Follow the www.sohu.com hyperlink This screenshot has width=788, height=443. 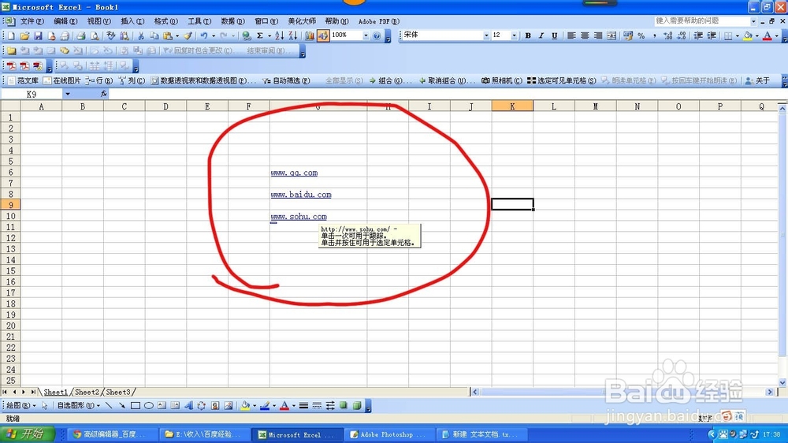(x=299, y=217)
